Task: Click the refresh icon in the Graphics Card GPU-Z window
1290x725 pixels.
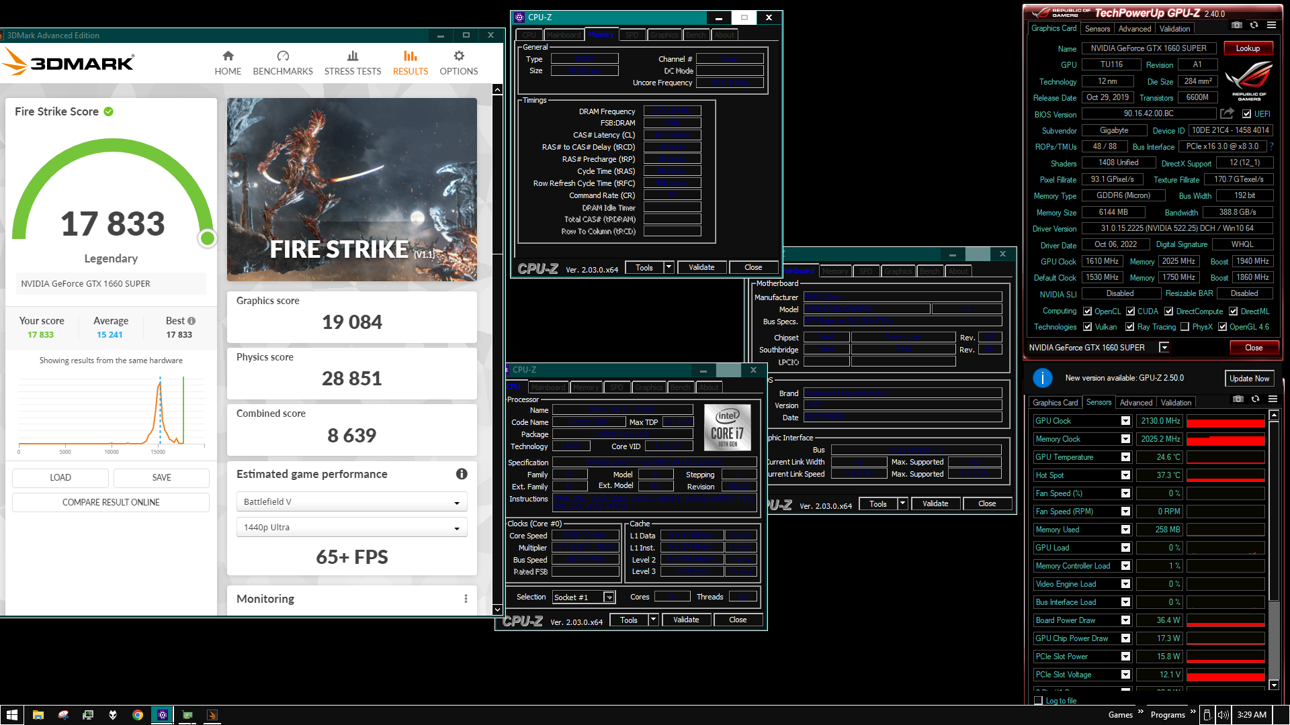Action: click(1254, 25)
